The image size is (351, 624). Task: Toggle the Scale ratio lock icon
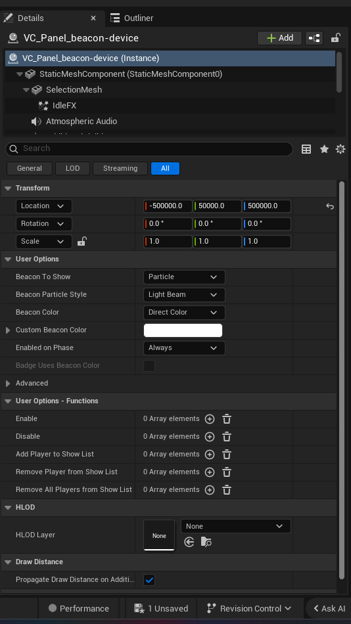click(82, 241)
